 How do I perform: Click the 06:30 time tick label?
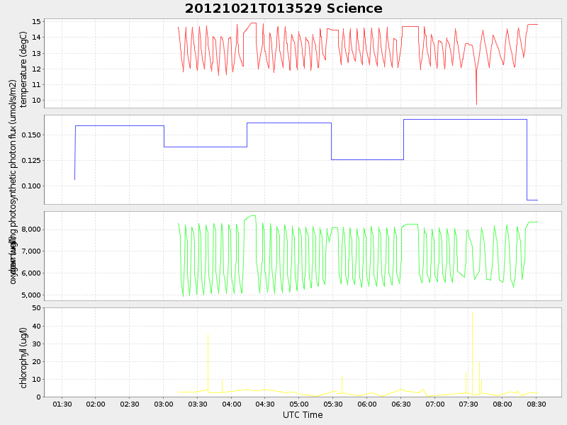400,404
